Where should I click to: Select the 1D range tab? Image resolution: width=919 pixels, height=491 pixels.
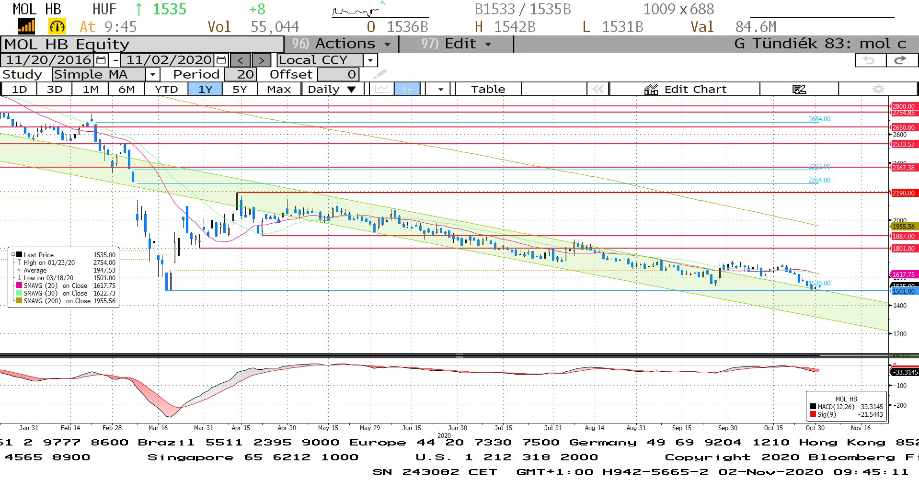click(20, 89)
